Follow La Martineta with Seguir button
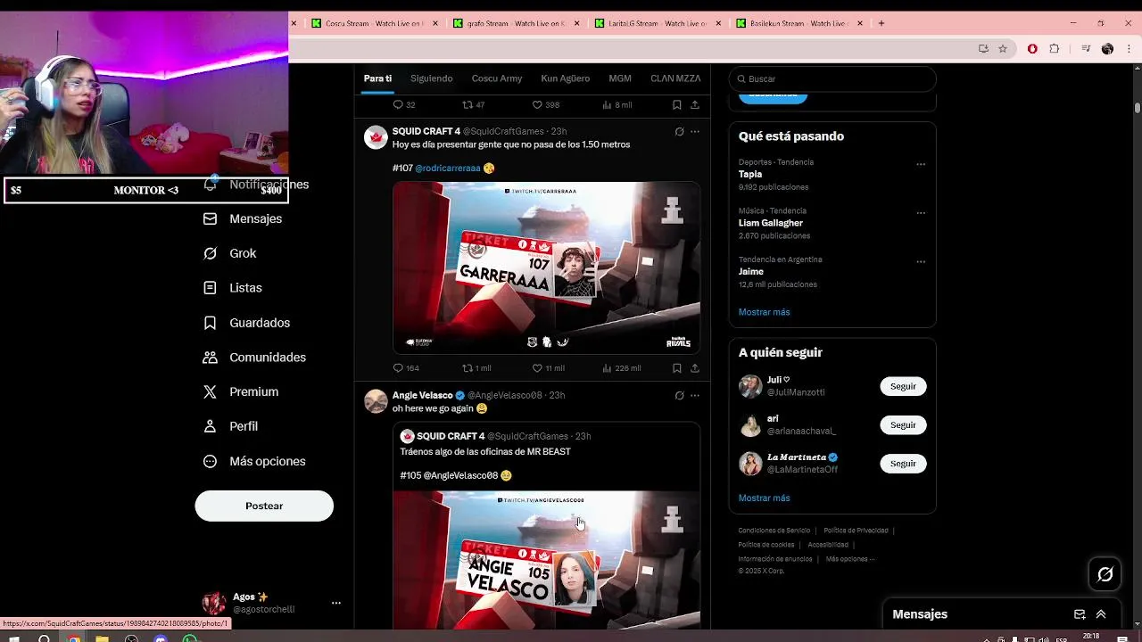The width and height of the screenshot is (1142, 642). tap(903, 464)
